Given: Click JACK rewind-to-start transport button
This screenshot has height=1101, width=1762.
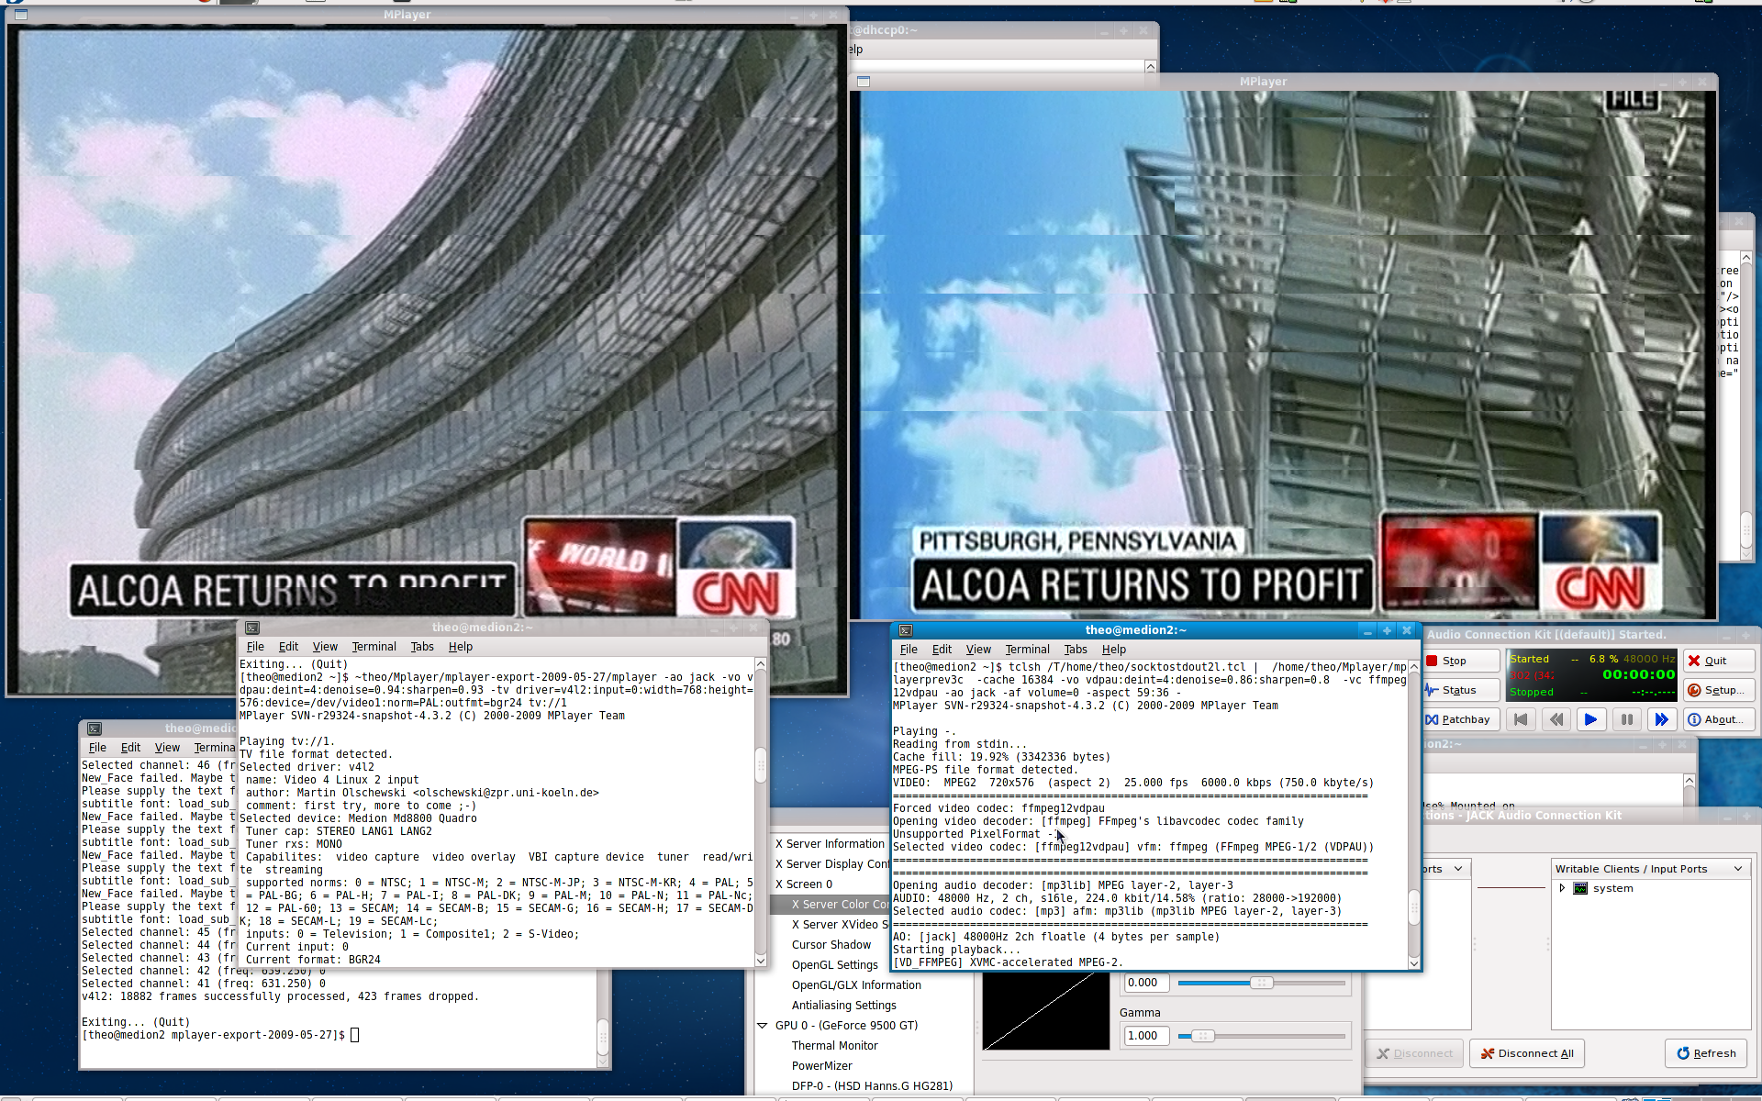Looking at the screenshot, I should (1521, 720).
